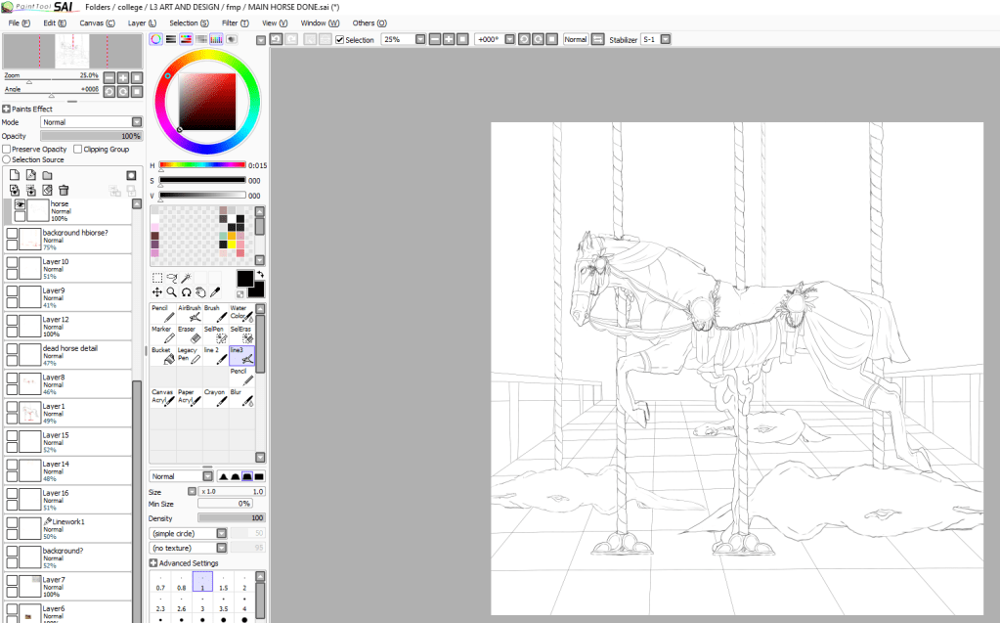
Task: Choose the Bucket fill tool
Action: 161,356
